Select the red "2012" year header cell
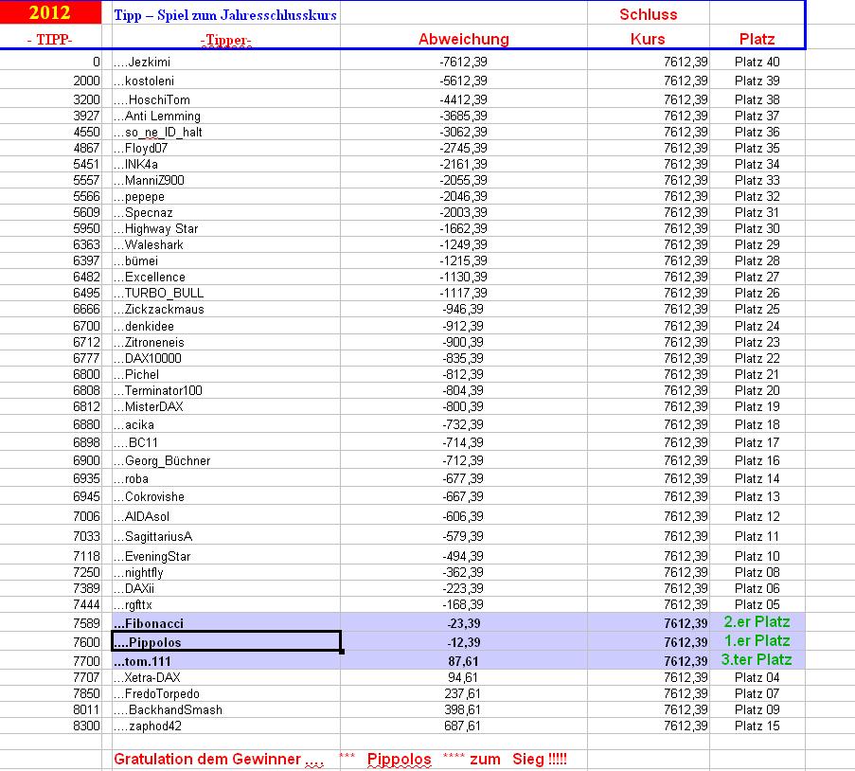 (51, 13)
